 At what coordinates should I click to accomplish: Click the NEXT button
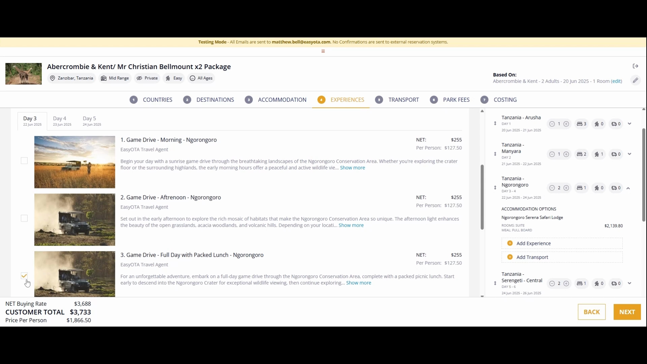627,312
